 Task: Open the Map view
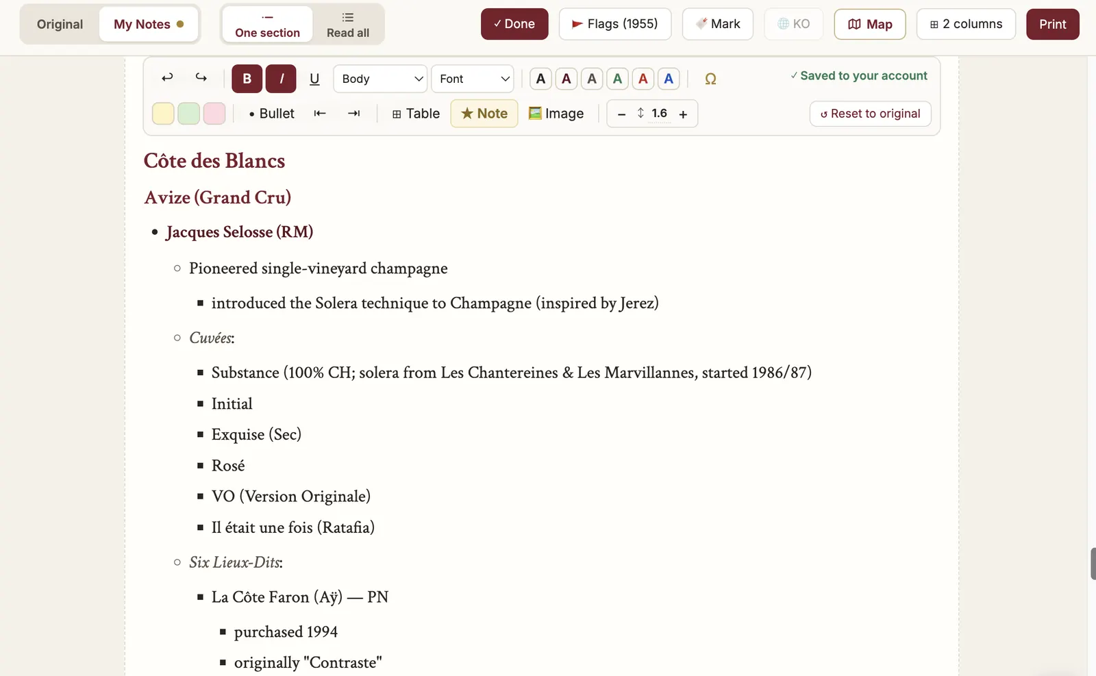(870, 24)
